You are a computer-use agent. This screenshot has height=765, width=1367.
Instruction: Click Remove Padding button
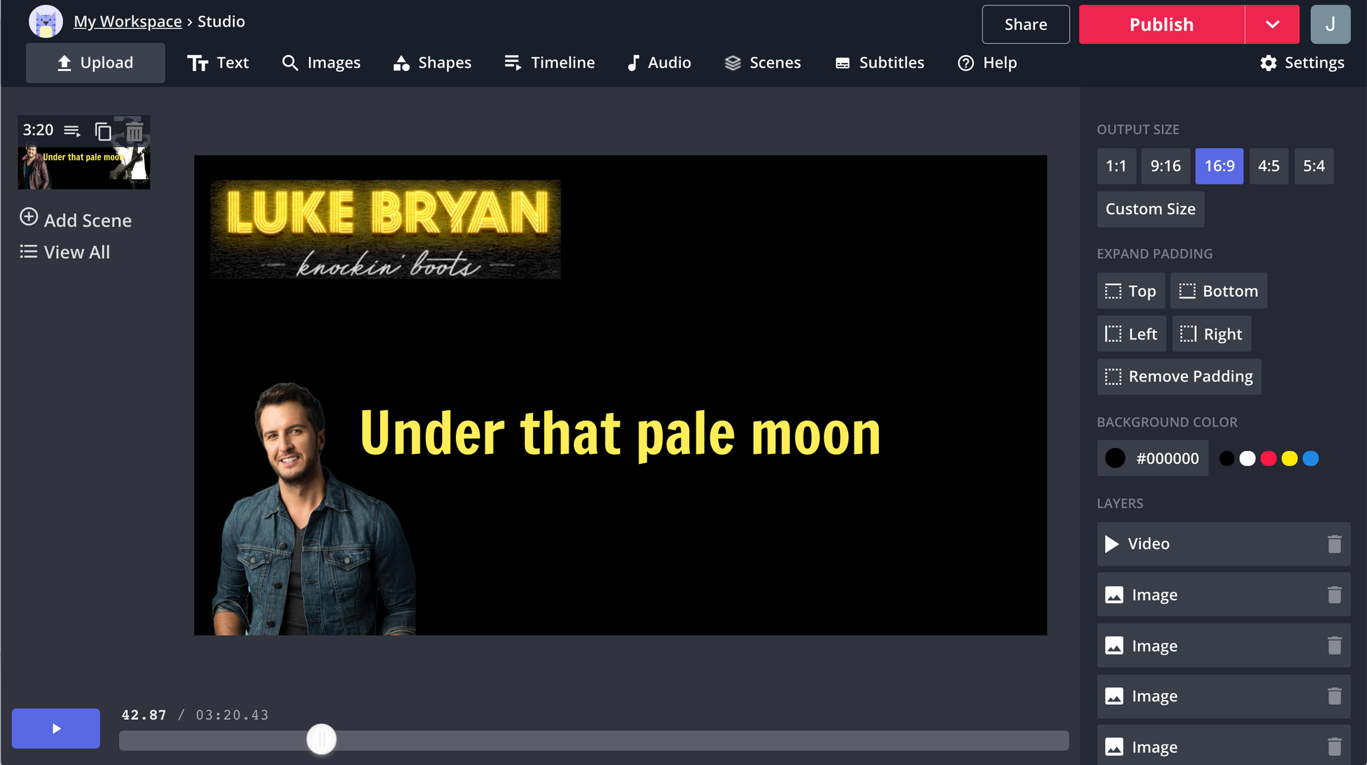pyautogui.click(x=1179, y=377)
